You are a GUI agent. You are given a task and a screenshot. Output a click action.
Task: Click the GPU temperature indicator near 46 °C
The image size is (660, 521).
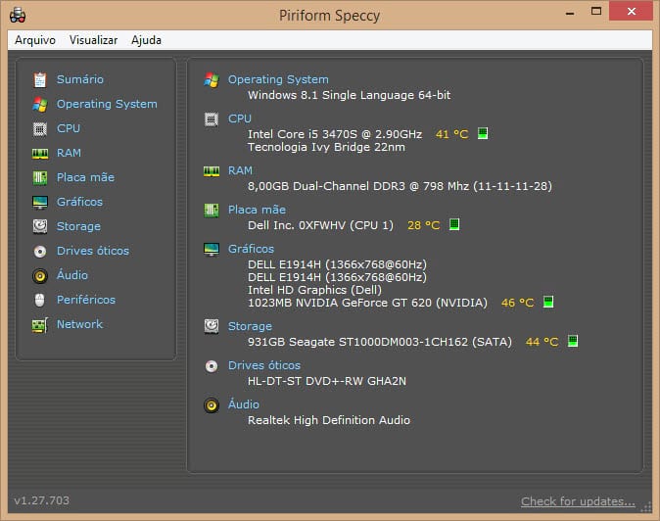(x=548, y=302)
